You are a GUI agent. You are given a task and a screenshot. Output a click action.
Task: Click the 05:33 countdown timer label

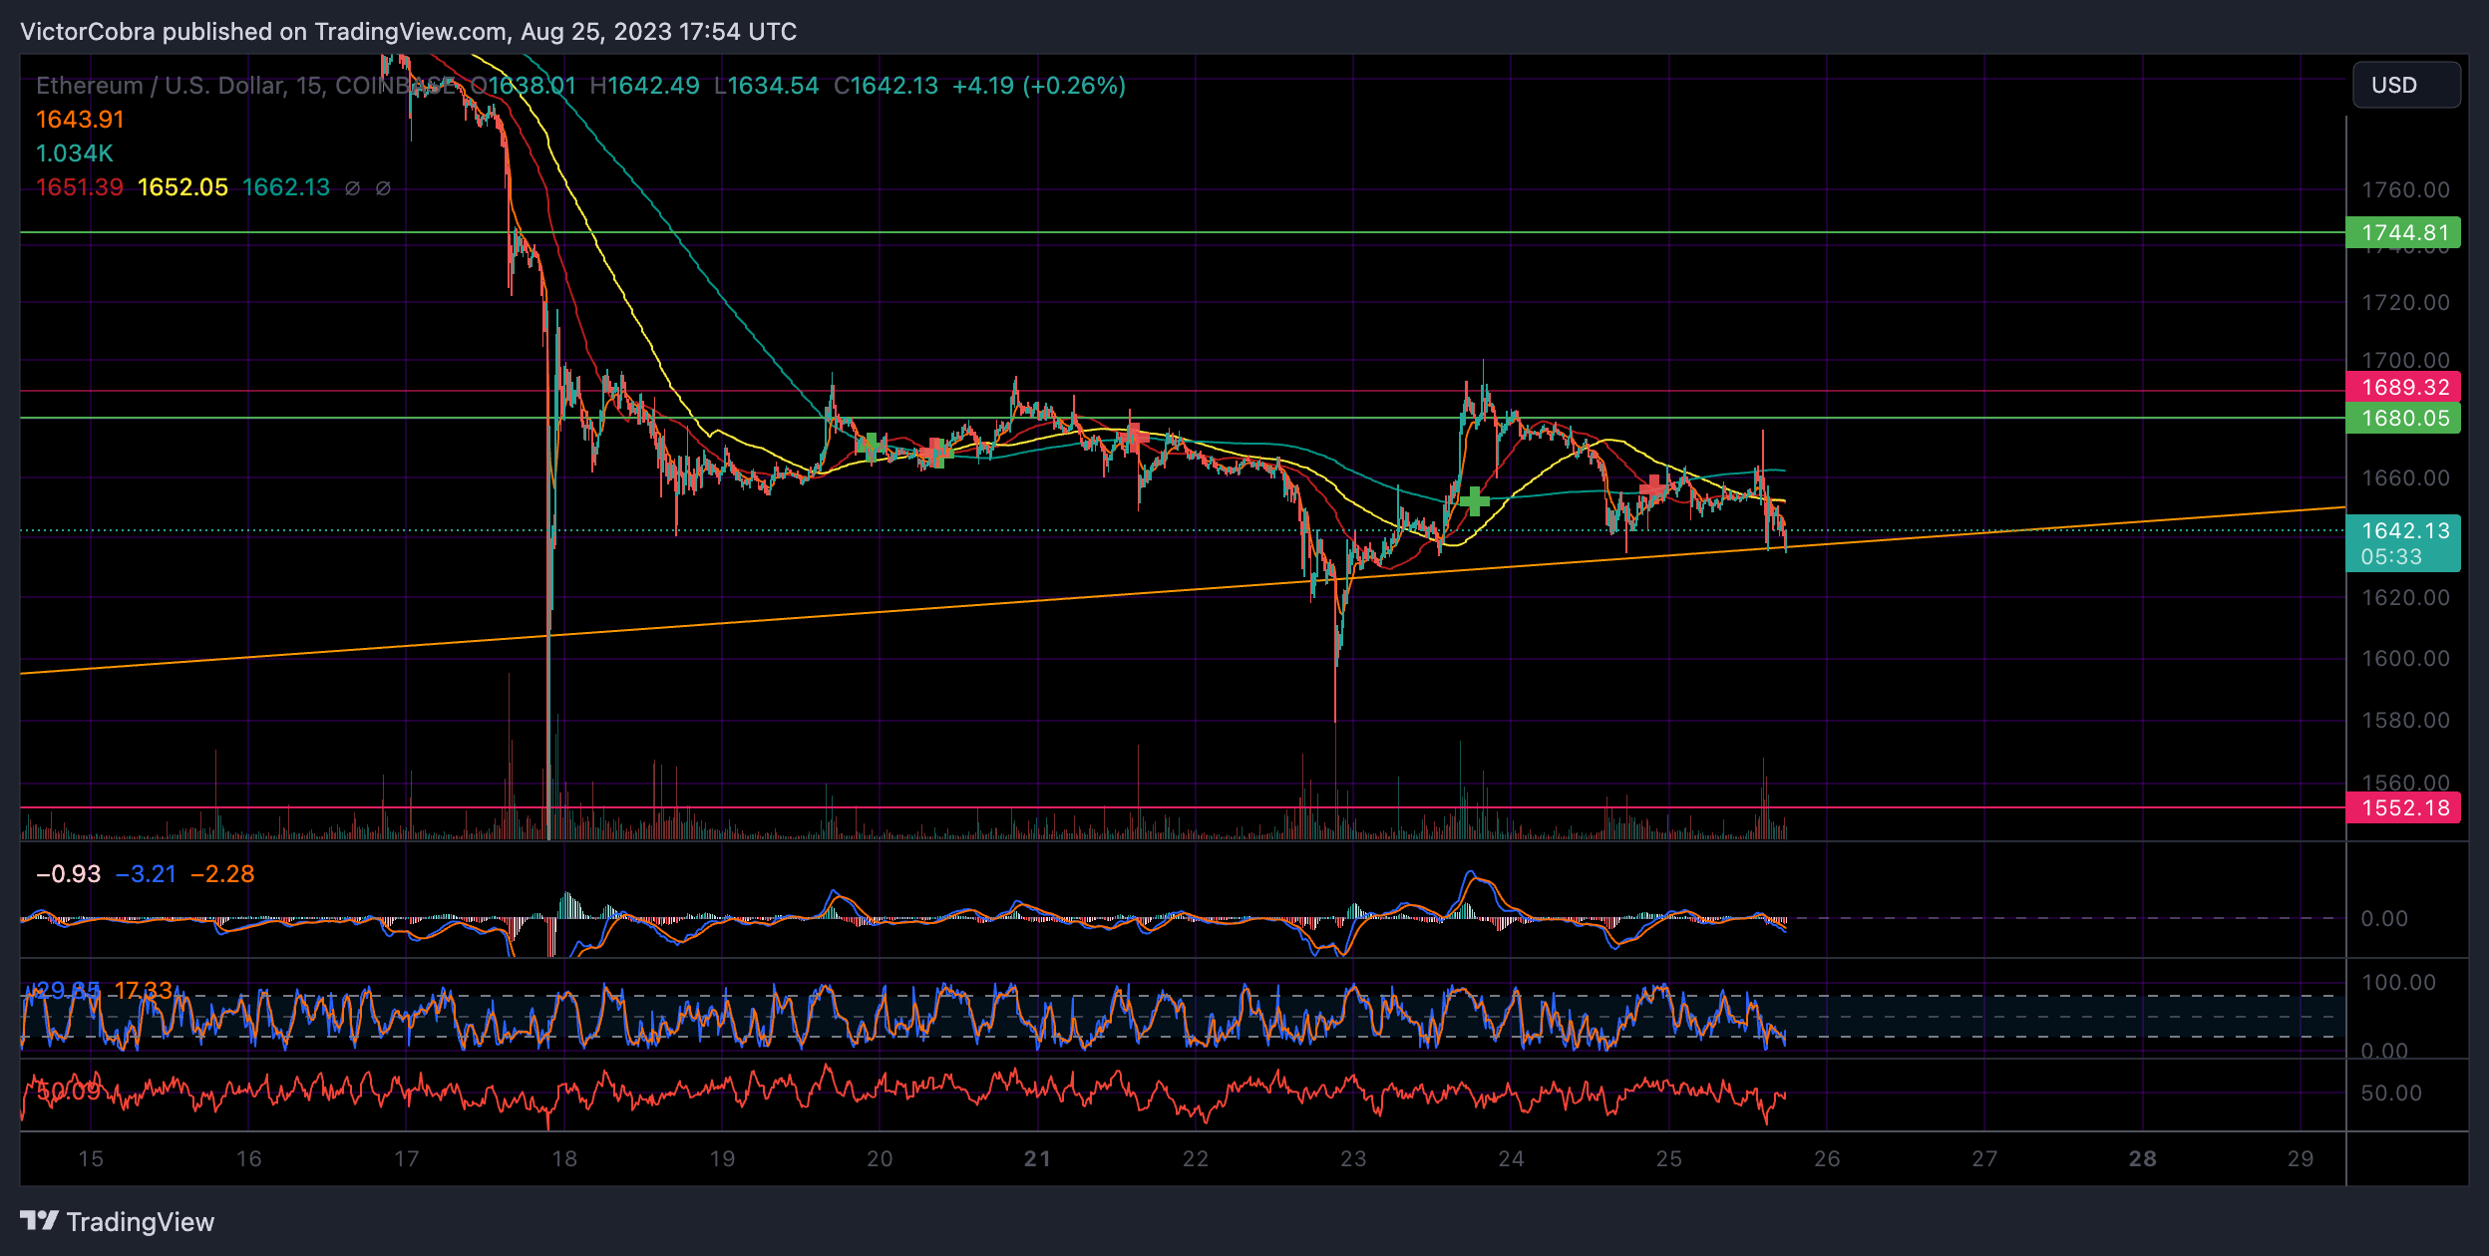(x=2391, y=557)
